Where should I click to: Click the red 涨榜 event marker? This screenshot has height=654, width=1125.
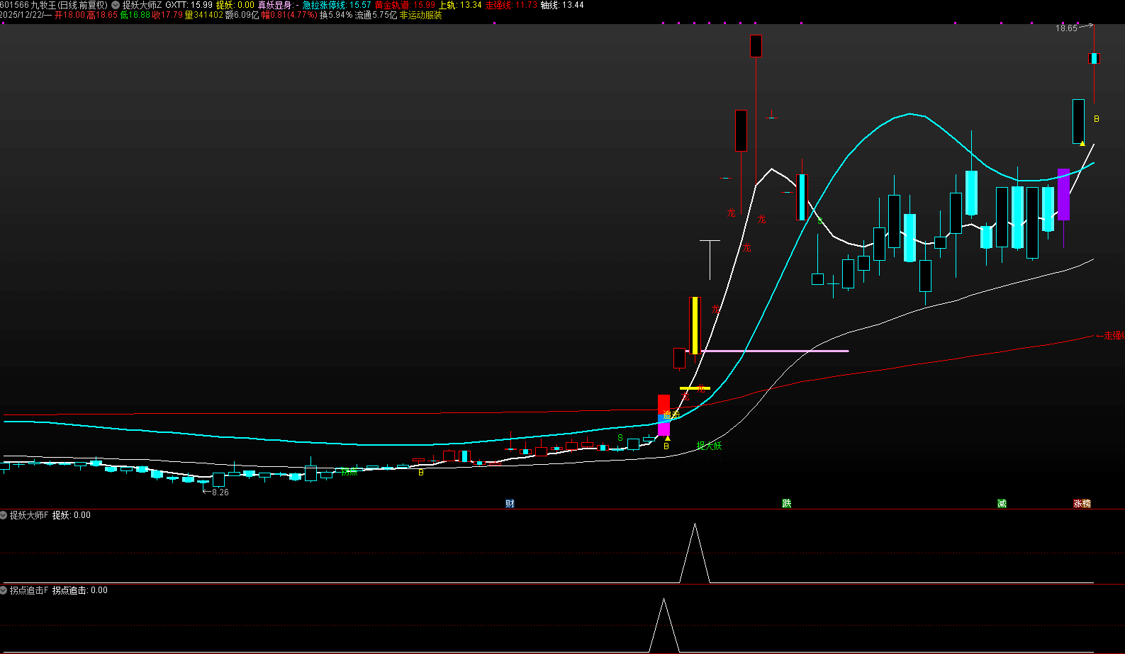[x=1082, y=503]
